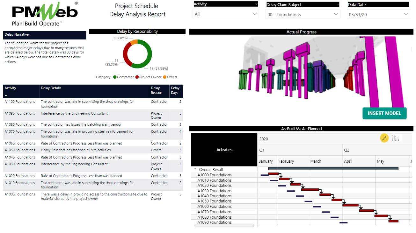416x233 pixels.
Task: Collapse the Overall Result row
Action: (x=195, y=169)
